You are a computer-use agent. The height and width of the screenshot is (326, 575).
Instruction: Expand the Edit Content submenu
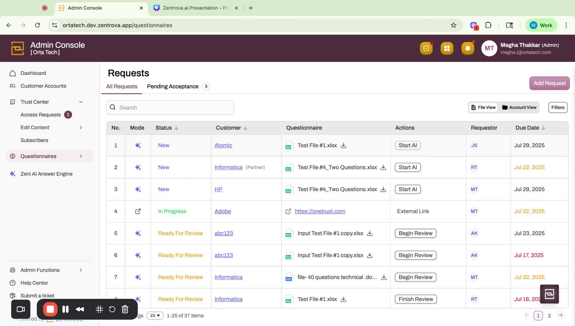coord(81,128)
